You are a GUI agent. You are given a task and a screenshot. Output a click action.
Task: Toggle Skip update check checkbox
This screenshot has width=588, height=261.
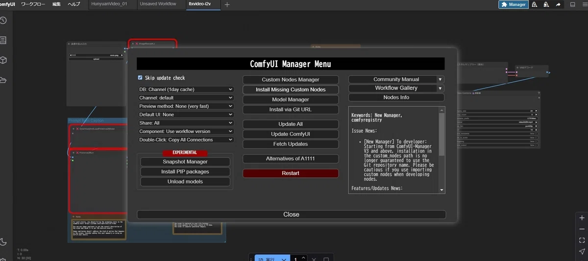(140, 77)
